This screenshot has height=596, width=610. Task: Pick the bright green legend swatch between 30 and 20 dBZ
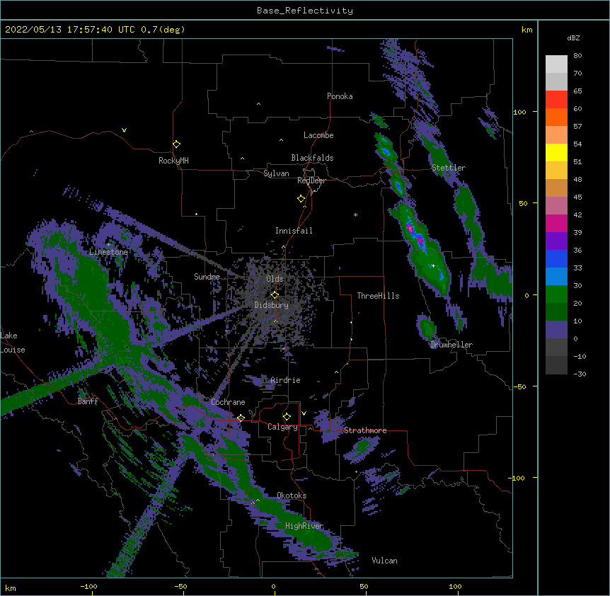pyautogui.click(x=556, y=294)
